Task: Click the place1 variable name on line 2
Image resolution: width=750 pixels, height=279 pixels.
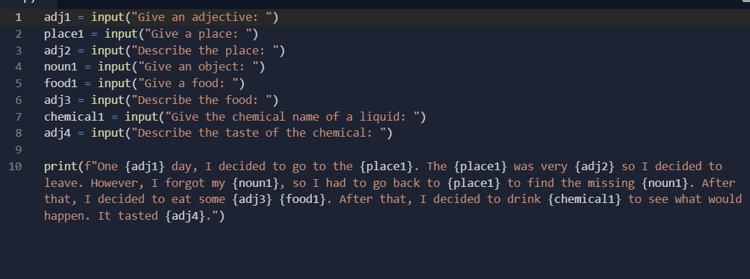Action: tap(64, 34)
